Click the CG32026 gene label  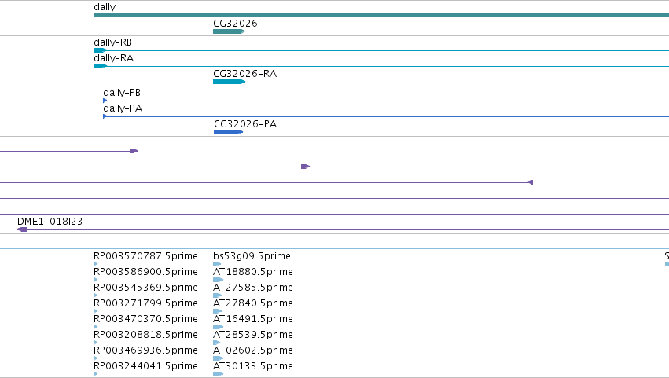[235, 24]
